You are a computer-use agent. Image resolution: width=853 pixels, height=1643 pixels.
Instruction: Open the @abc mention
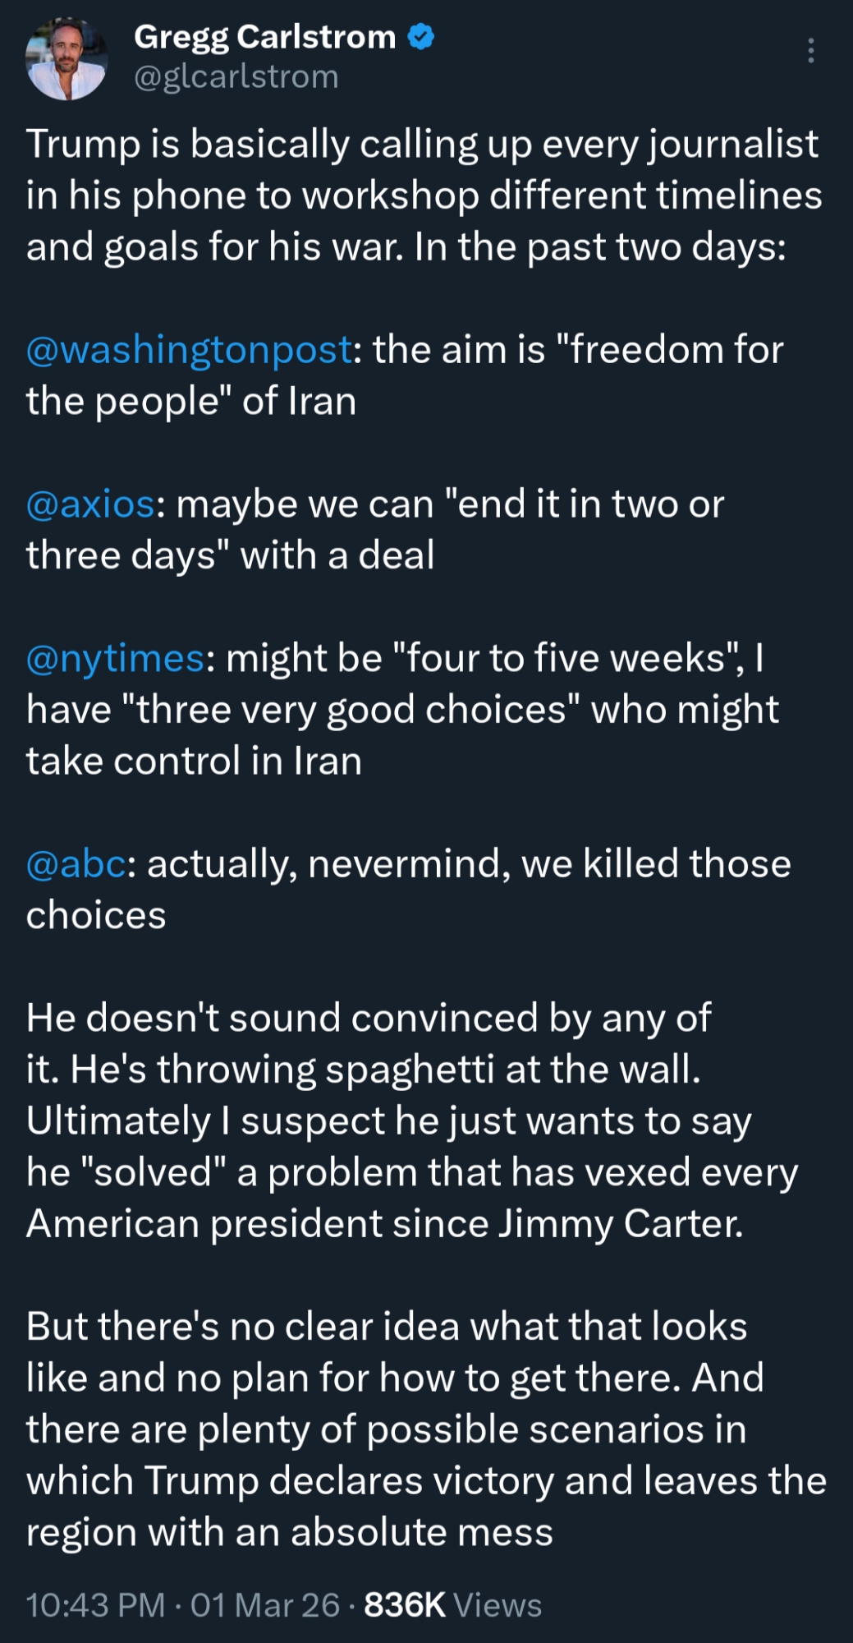76,864
